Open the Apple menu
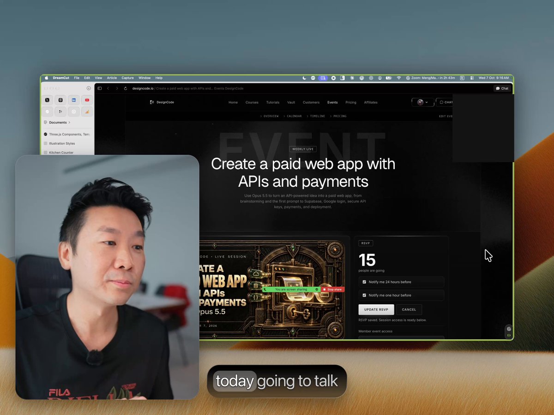Image resolution: width=554 pixels, height=415 pixels. pos(46,78)
